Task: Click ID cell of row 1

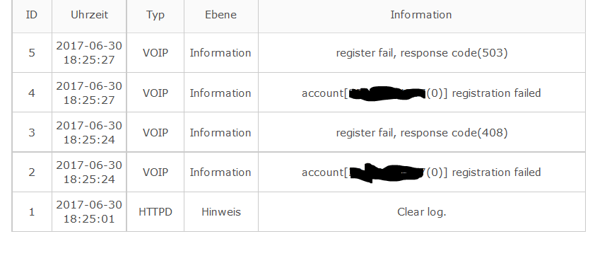Action: click(x=32, y=212)
